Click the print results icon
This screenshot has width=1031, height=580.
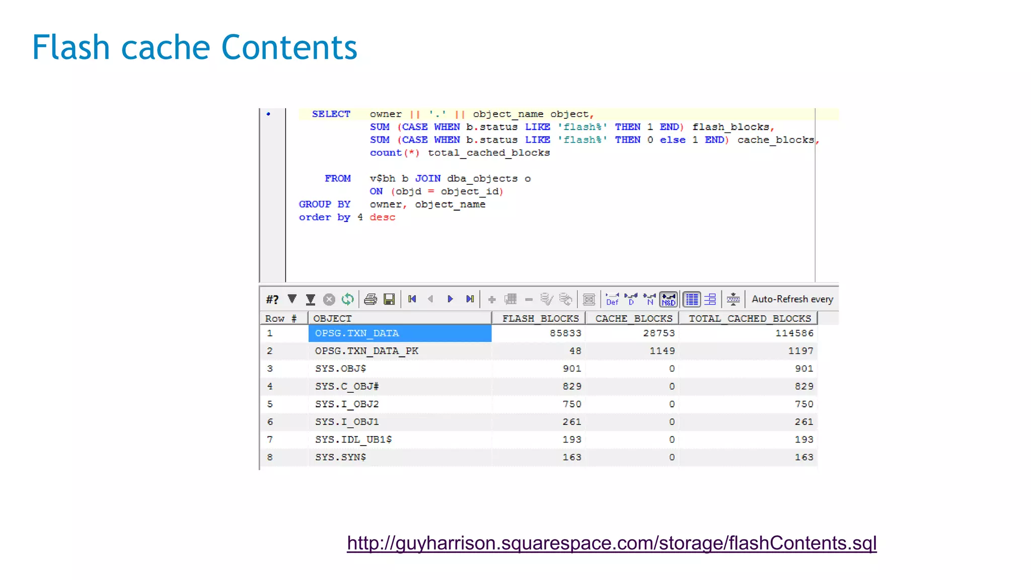pyautogui.click(x=371, y=300)
